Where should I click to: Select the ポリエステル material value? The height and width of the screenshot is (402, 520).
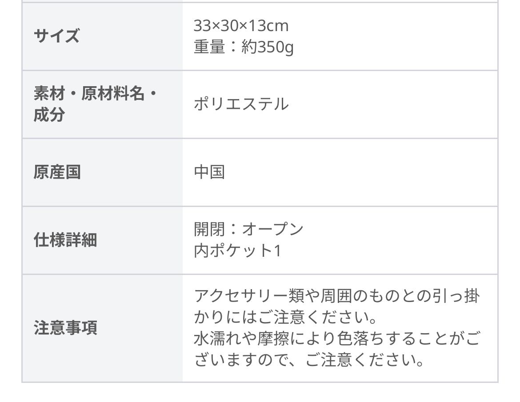pyautogui.click(x=241, y=104)
